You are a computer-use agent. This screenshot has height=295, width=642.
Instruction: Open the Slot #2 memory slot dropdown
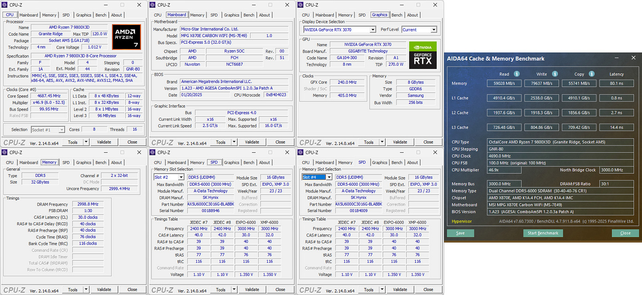point(181,177)
